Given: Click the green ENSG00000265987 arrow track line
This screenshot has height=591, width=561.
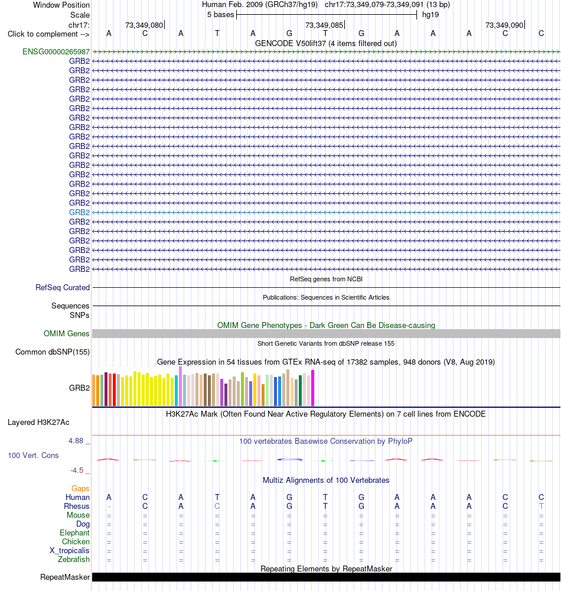Looking at the screenshot, I should tap(326, 51).
